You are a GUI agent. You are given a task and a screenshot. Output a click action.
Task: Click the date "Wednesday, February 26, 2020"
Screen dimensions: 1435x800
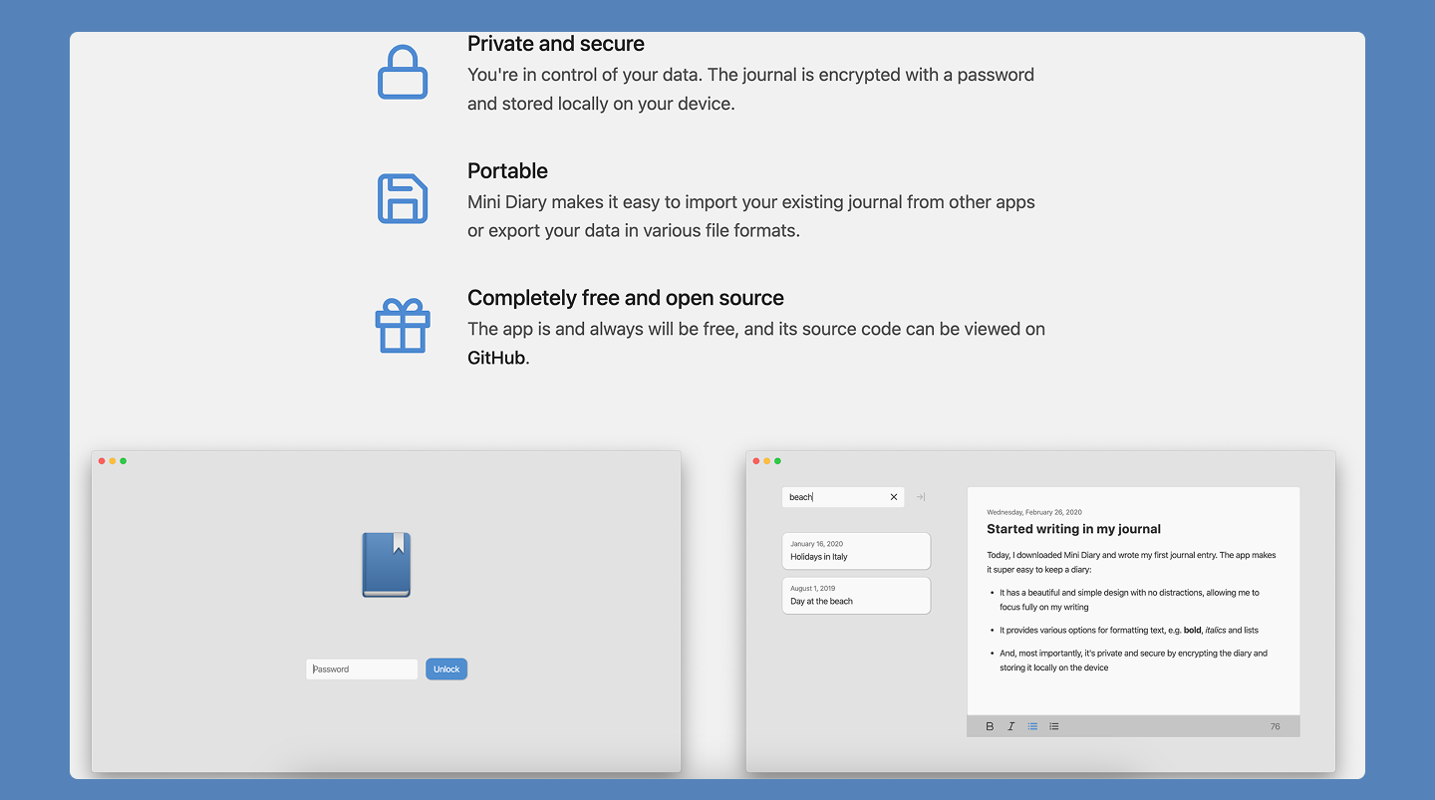coord(1034,512)
